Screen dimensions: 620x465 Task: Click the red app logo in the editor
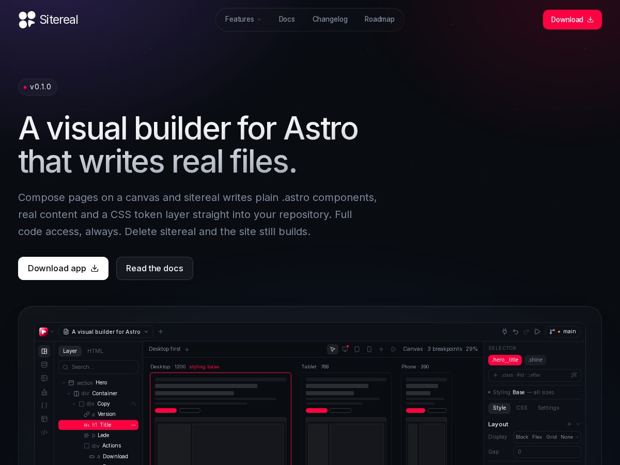pyautogui.click(x=43, y=332)
